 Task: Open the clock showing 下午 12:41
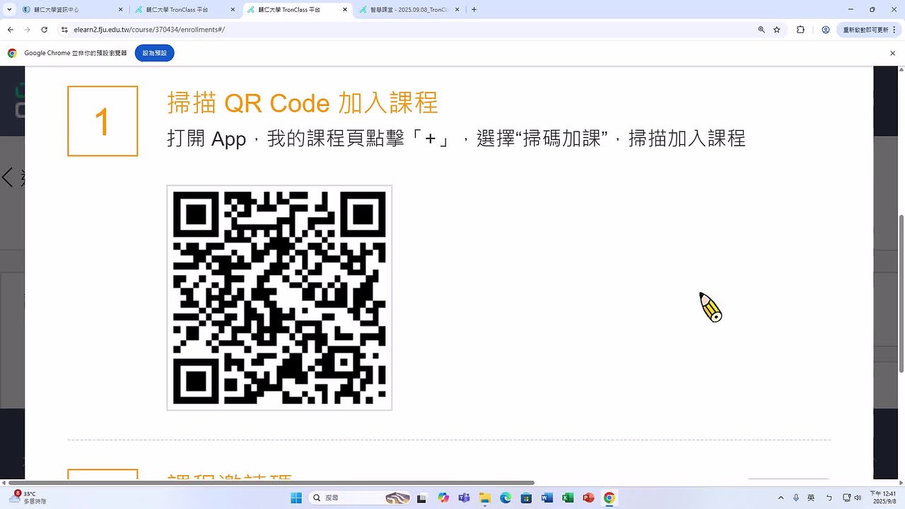(884, 498)
